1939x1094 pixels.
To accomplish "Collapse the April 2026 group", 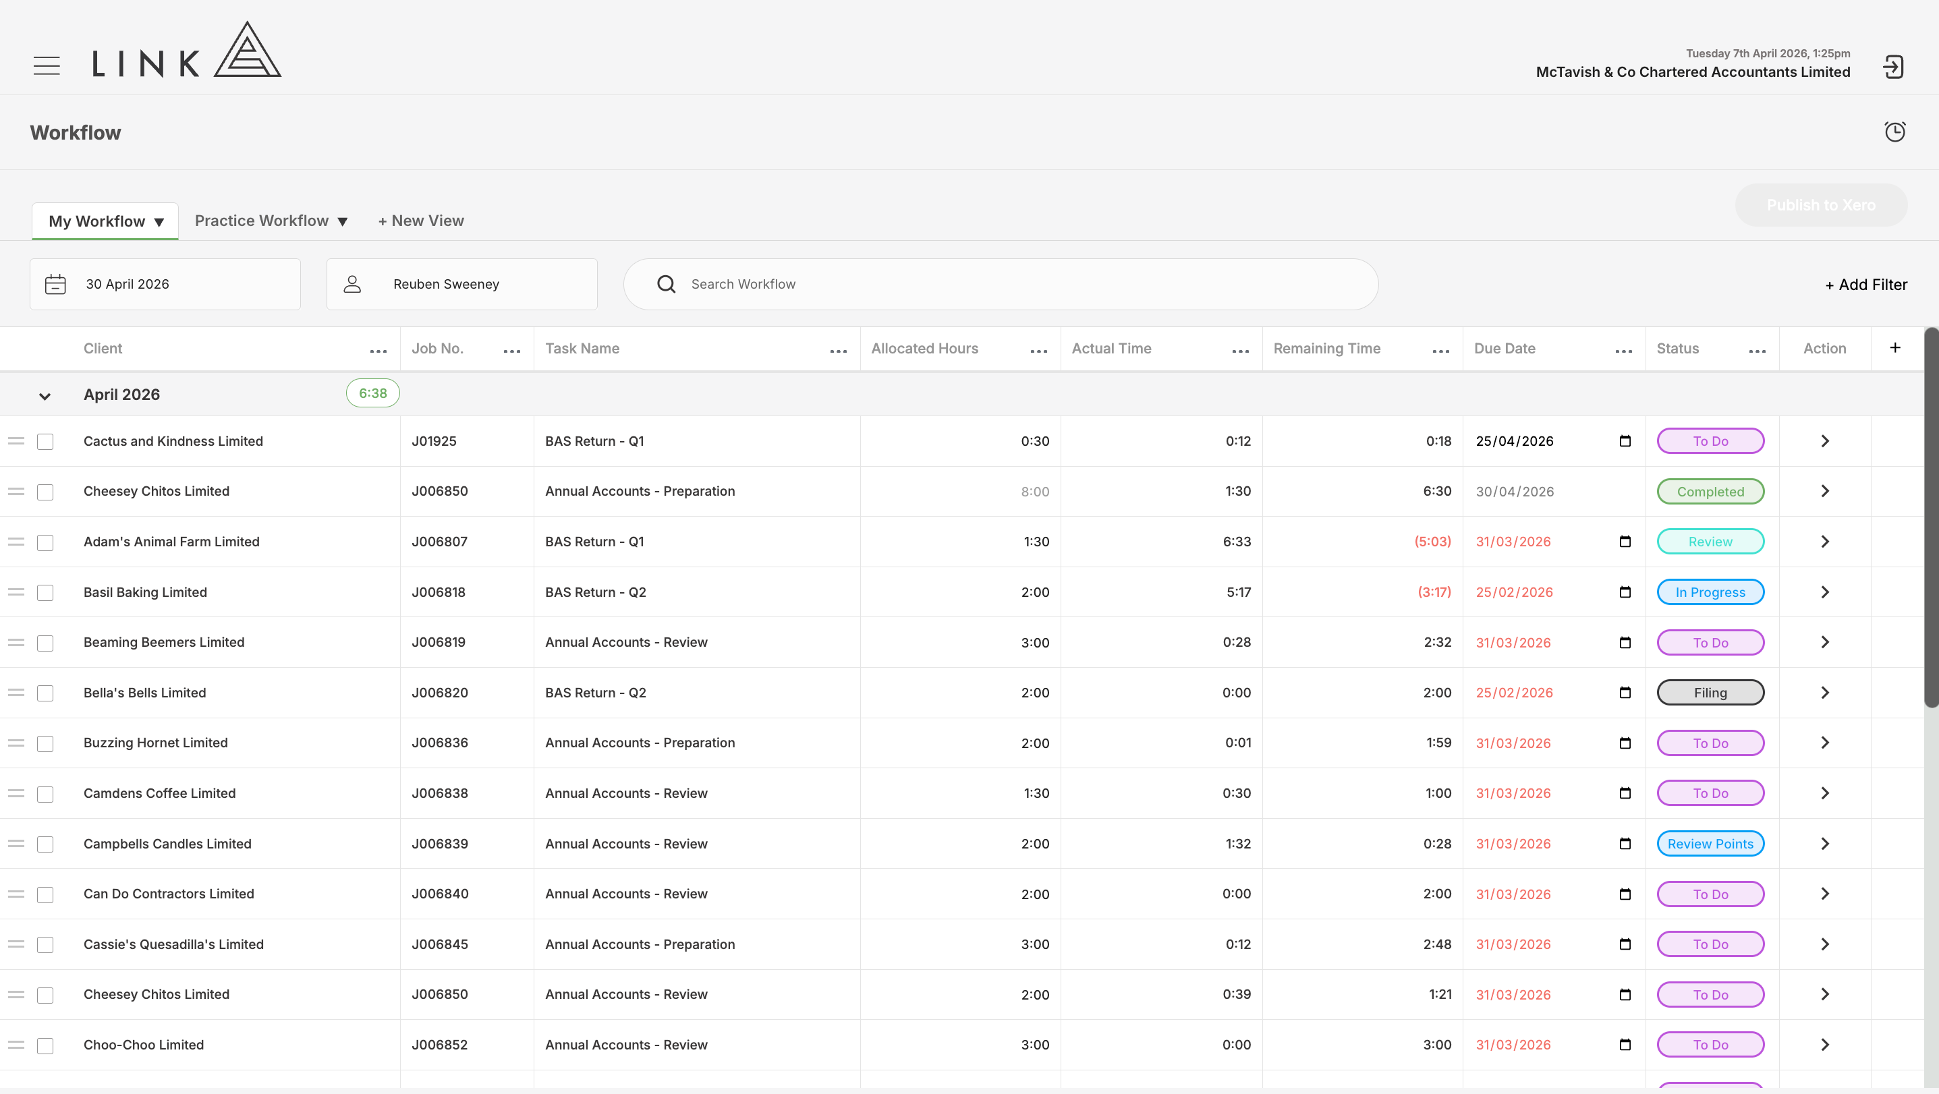I will [x=45, y=396].
